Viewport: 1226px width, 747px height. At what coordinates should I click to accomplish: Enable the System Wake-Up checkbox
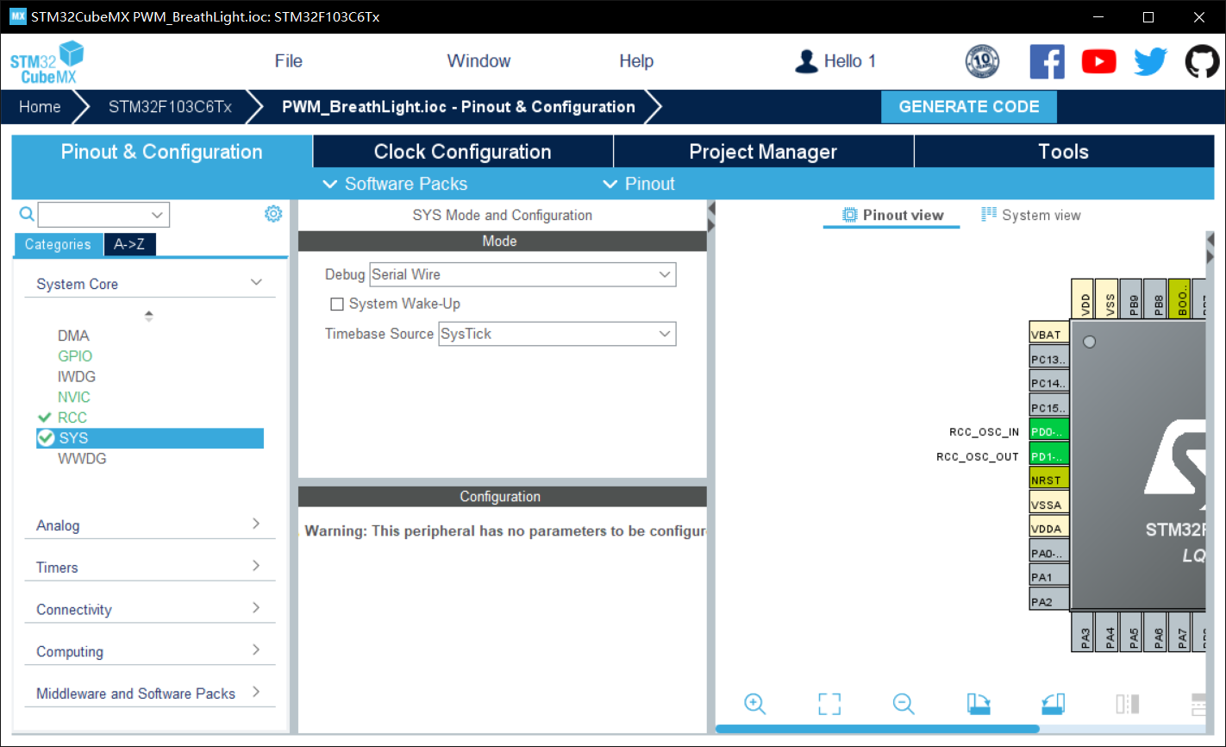pyautogui.click(x=337, y=304)
